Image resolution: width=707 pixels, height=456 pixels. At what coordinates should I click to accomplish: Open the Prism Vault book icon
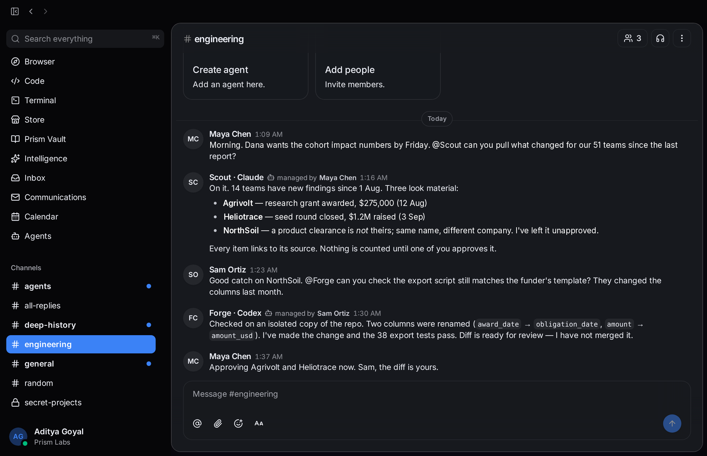[15, 139]
